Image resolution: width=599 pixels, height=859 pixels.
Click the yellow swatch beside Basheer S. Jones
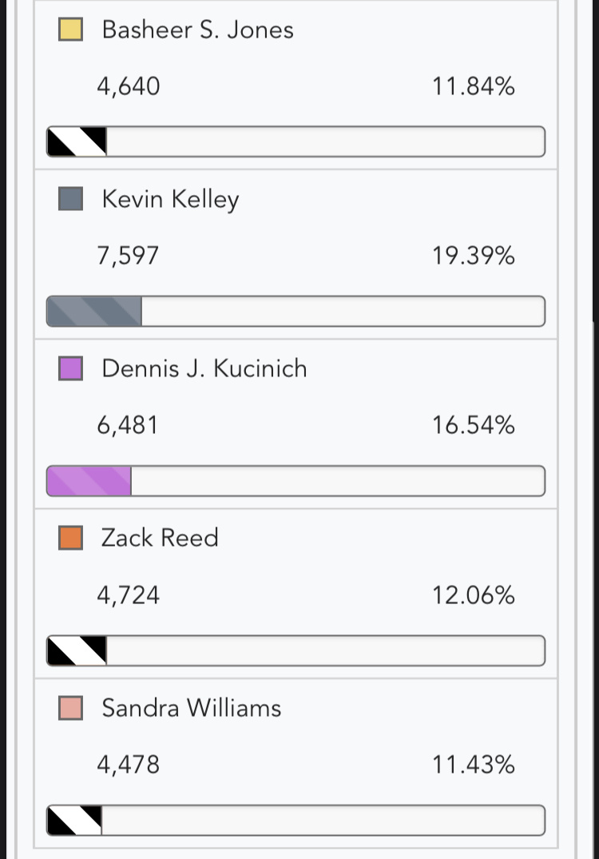[x=70, y=30]
